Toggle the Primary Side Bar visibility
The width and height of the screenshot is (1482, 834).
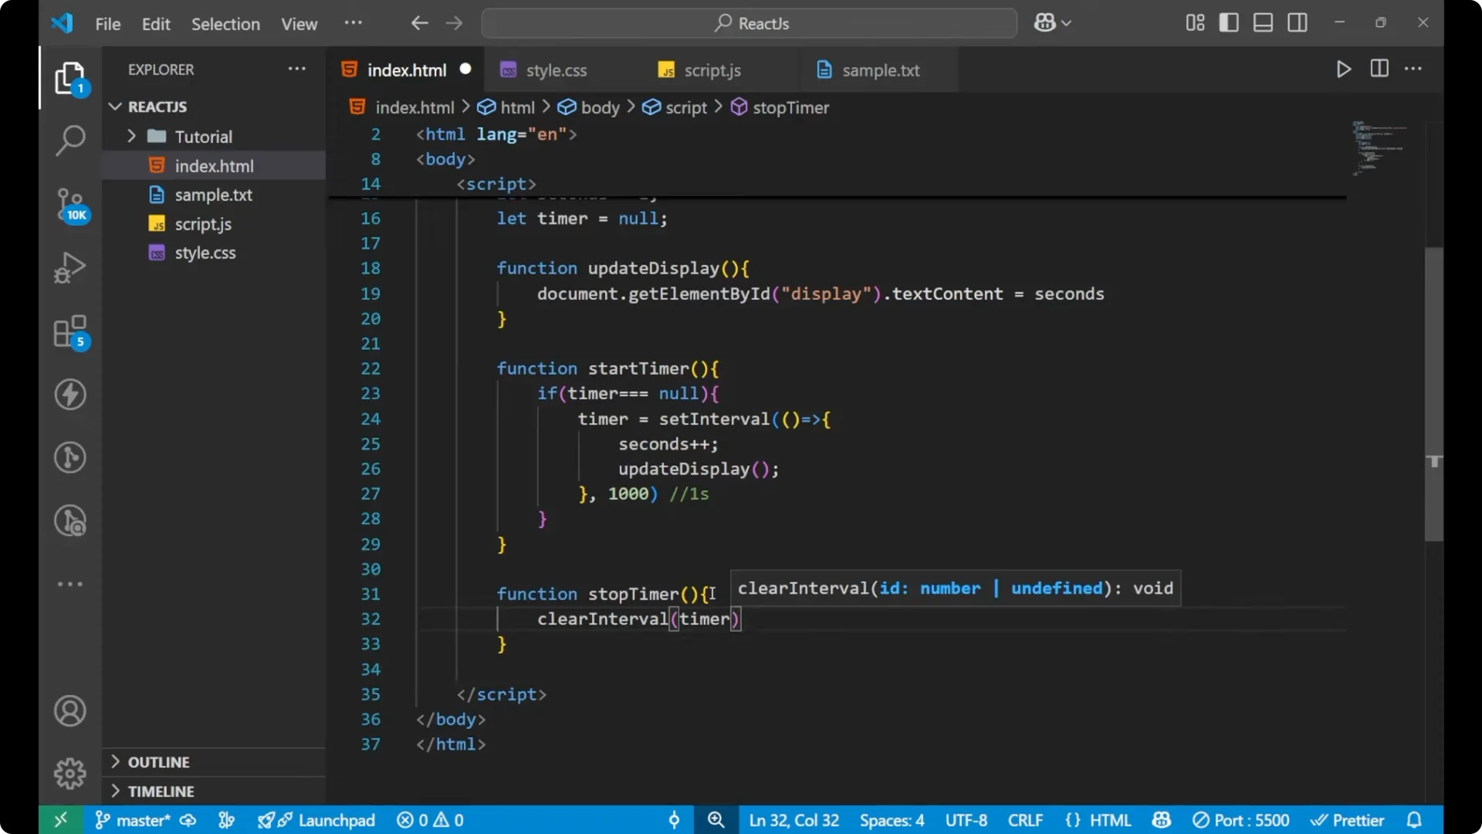(x=1229, y=22)
